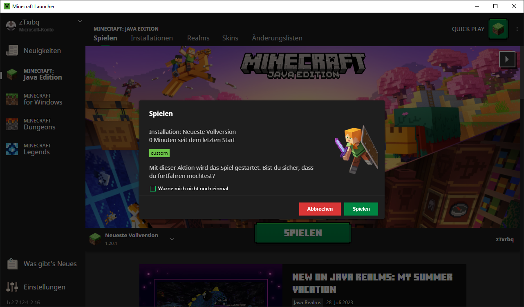Click the red Abbrechen button

[x=320, y=209]
